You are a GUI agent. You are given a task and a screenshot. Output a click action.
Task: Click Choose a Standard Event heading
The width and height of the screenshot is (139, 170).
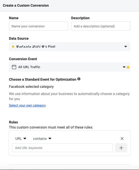click(42, 79)
